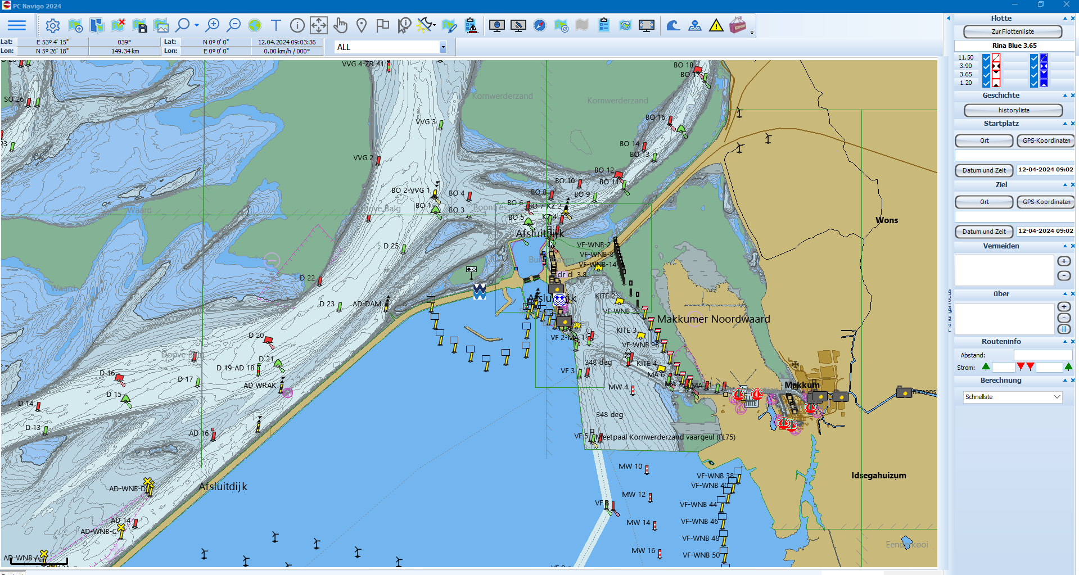Click the map edit pencil icon
Viewport: 1079px width, 575px height.
pyautogui.click(x=449, y=26)
